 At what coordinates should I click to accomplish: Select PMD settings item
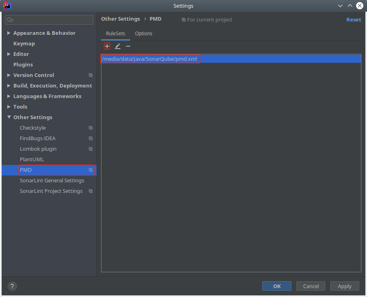tap(49, 170)
